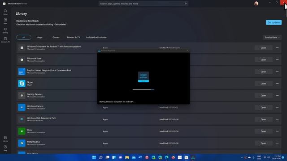This screenshot has height=161, width=287.
Task: Open the user profile avatar
Action: [x=256, y=4]
